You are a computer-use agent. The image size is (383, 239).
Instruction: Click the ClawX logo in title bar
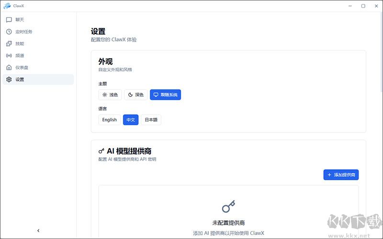(7, 6)
